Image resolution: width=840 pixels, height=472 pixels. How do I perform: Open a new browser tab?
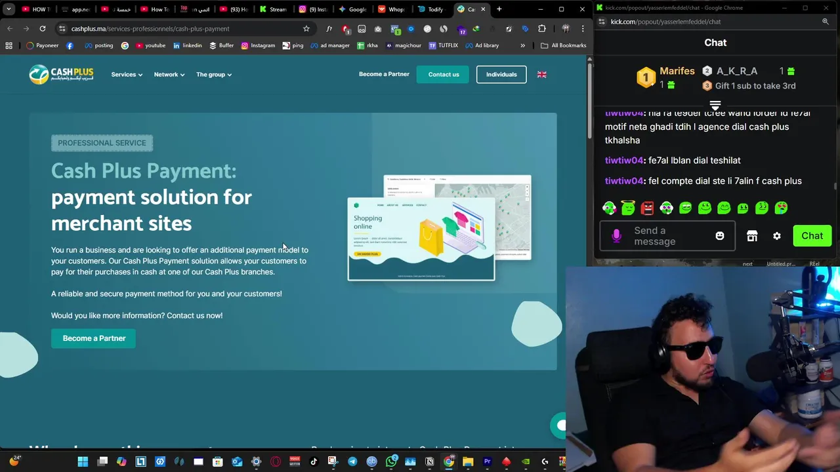499,9
